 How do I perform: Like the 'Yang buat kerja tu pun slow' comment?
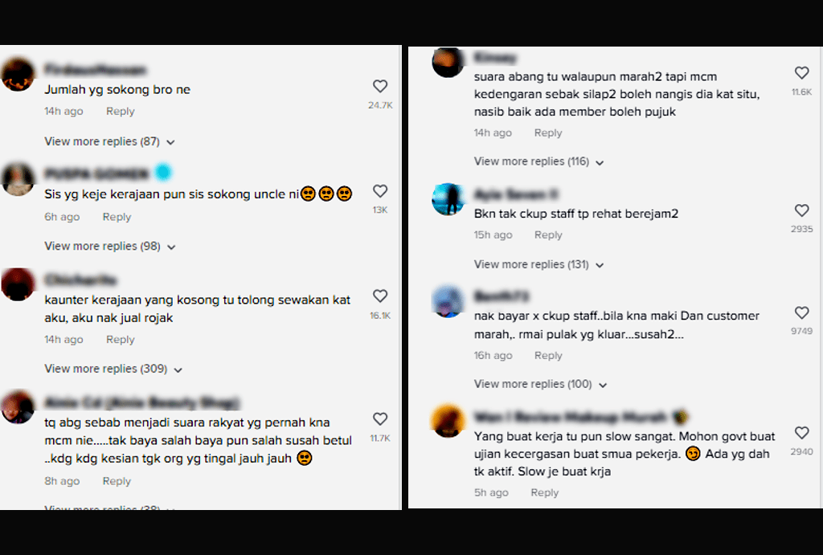click(x=801, y=433)
